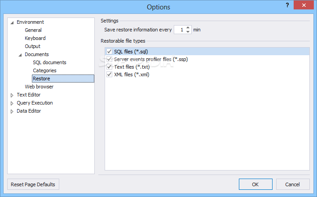The height and width of the screenshot is (197, 317).
Task: Uncheck the Text files (*.txt) checkbox
Action: coord(110,67)
